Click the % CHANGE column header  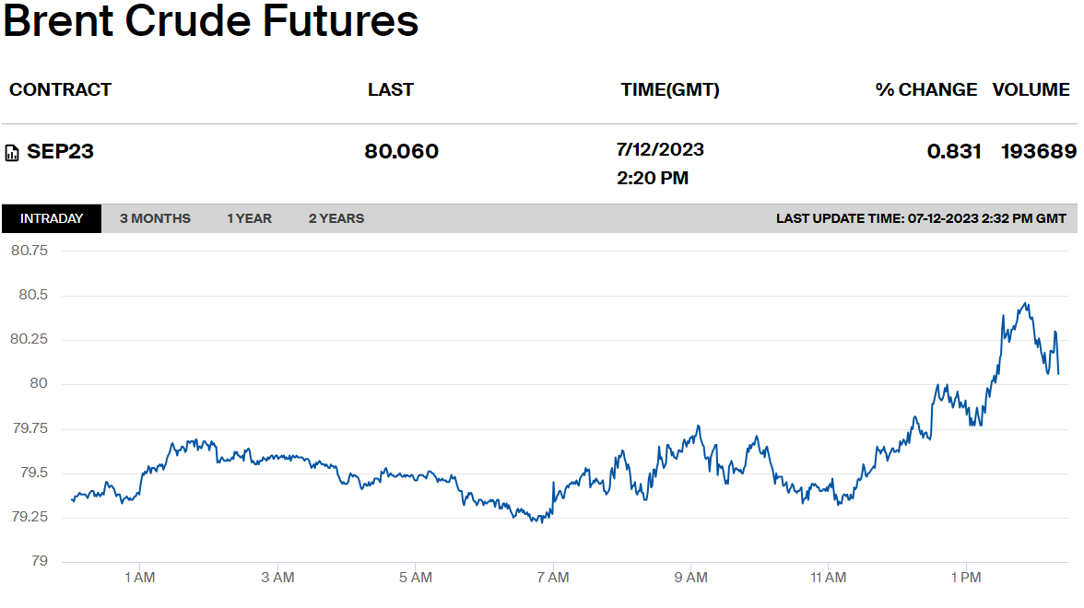925,90
